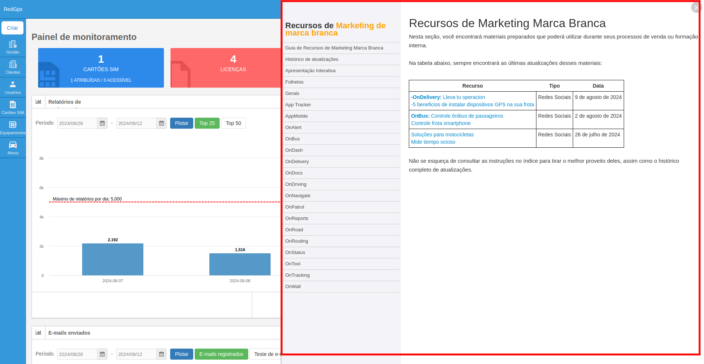Open calendar for e-mails end date 2024/09/12
Image resolution: width=704 pixels, height=364 pixels.
coord(161,354)
